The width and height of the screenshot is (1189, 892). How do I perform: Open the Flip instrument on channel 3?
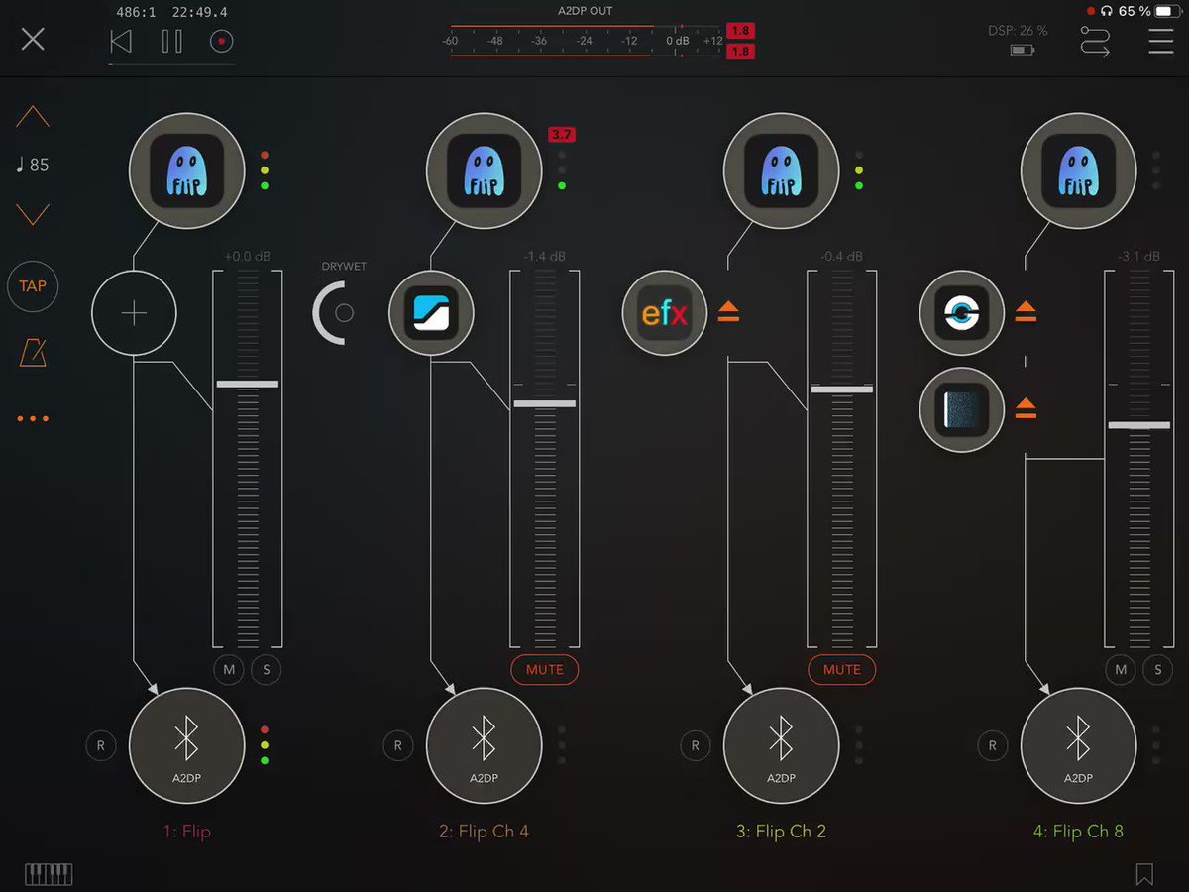tap(781, 170)
